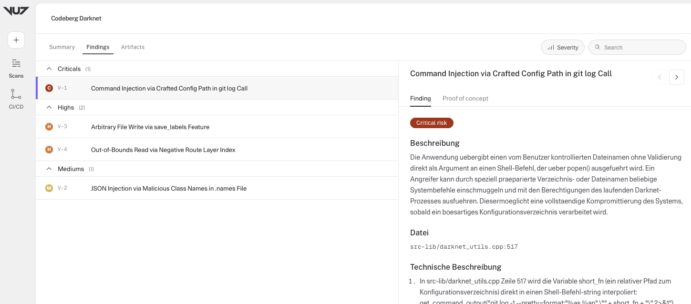Click the plus new scan button
Viewport: 691px width, 304px height.
(x=16, y=40)
